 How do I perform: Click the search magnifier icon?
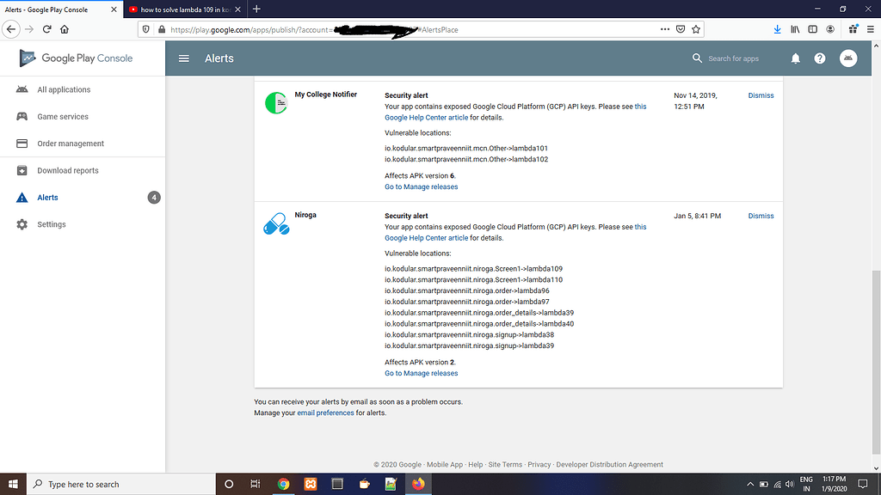pyautogui.click(x=697, y=58)
